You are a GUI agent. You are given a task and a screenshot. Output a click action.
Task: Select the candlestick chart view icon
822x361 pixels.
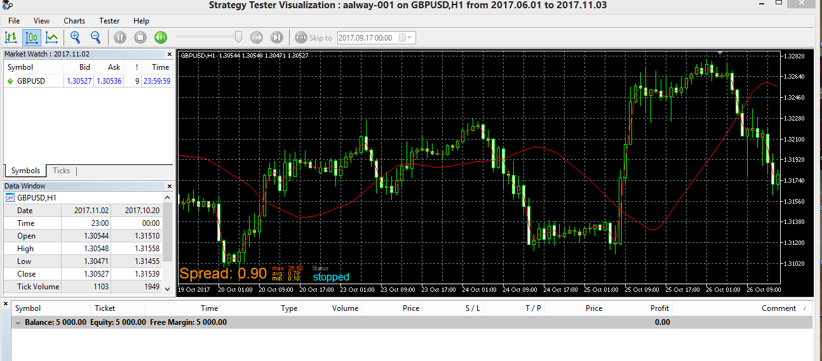pos(32,37)
